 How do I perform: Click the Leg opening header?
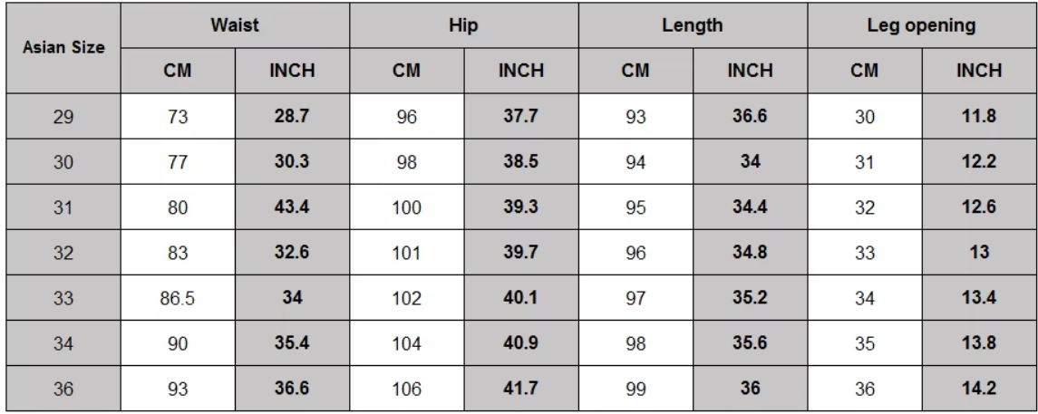pyautogui.click(x=920, y=25)
